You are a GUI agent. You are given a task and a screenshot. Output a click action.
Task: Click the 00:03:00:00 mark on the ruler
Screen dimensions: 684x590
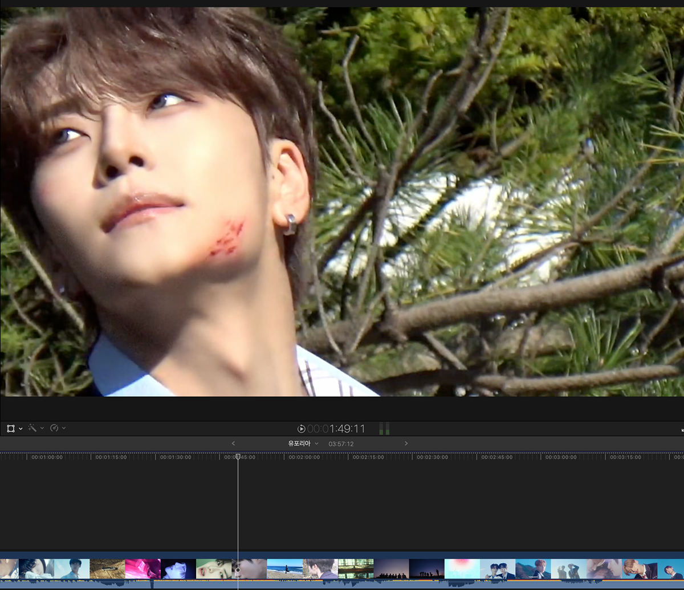561,457
